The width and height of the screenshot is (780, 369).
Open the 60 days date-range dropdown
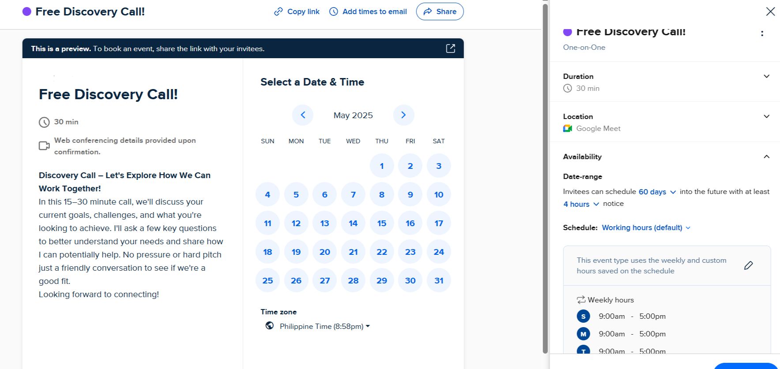click(657, 192)
